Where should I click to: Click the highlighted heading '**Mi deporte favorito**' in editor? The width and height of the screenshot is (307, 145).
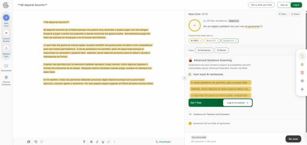point(56,22)
